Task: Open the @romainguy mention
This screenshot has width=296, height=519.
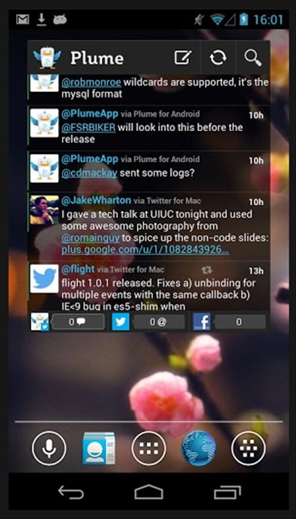Action: pos(91,238)
